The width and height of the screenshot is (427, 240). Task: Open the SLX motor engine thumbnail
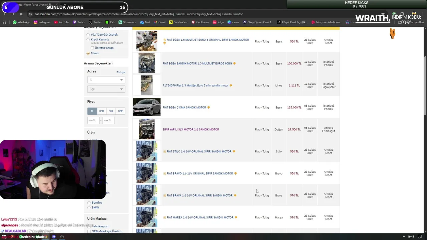pyautogui.click(x=147, y=129)
